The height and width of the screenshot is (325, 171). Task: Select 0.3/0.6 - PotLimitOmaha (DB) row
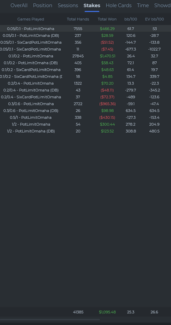[85, 111]
